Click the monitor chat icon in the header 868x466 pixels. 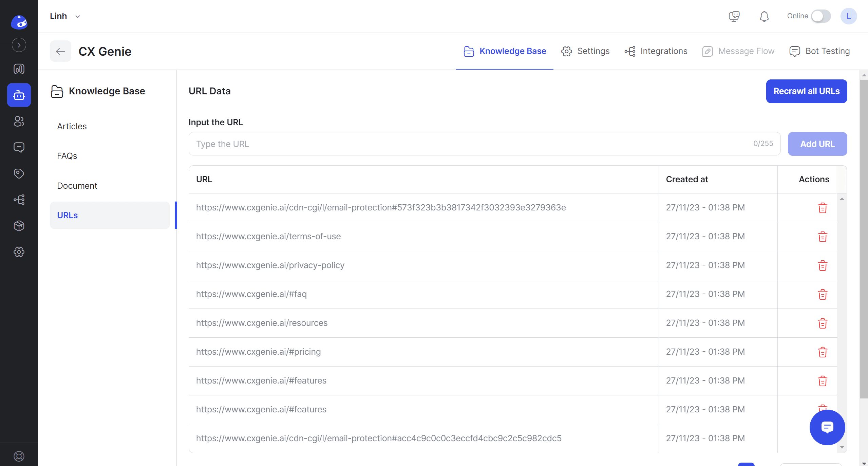tap(734, 16)
